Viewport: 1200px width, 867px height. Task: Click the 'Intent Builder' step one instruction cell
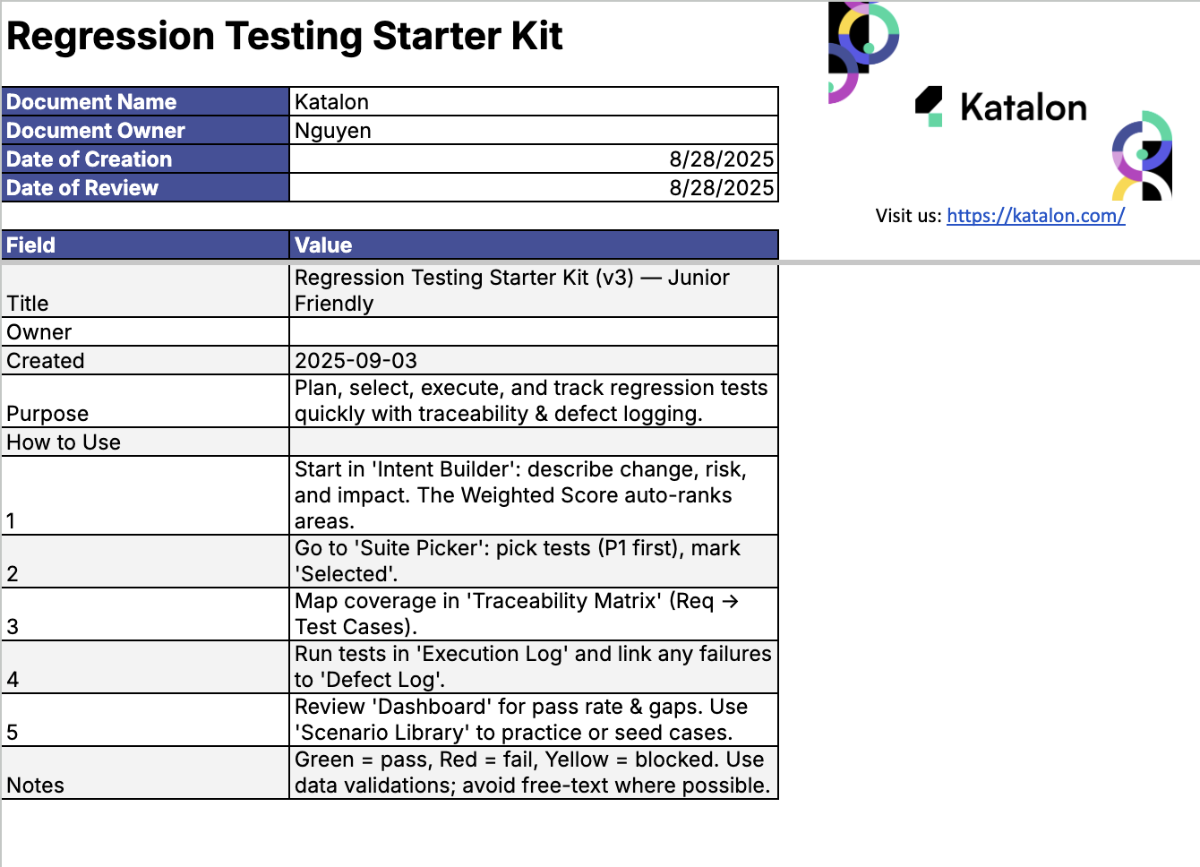click(533, 495)
